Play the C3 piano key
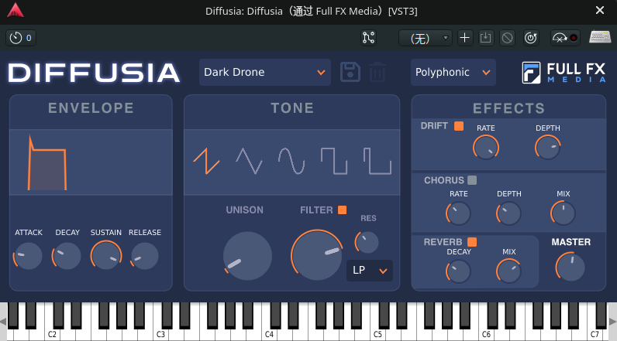Image resolution: width=617 pixels, height=341 pixels. click(160, 333)
